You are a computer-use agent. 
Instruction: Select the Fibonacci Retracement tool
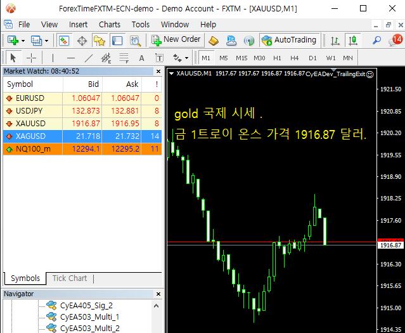tap(124, 58)
